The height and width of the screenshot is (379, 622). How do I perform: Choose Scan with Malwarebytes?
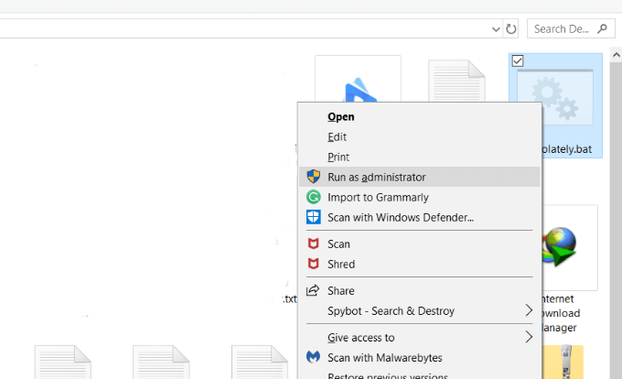click(420, 358)
